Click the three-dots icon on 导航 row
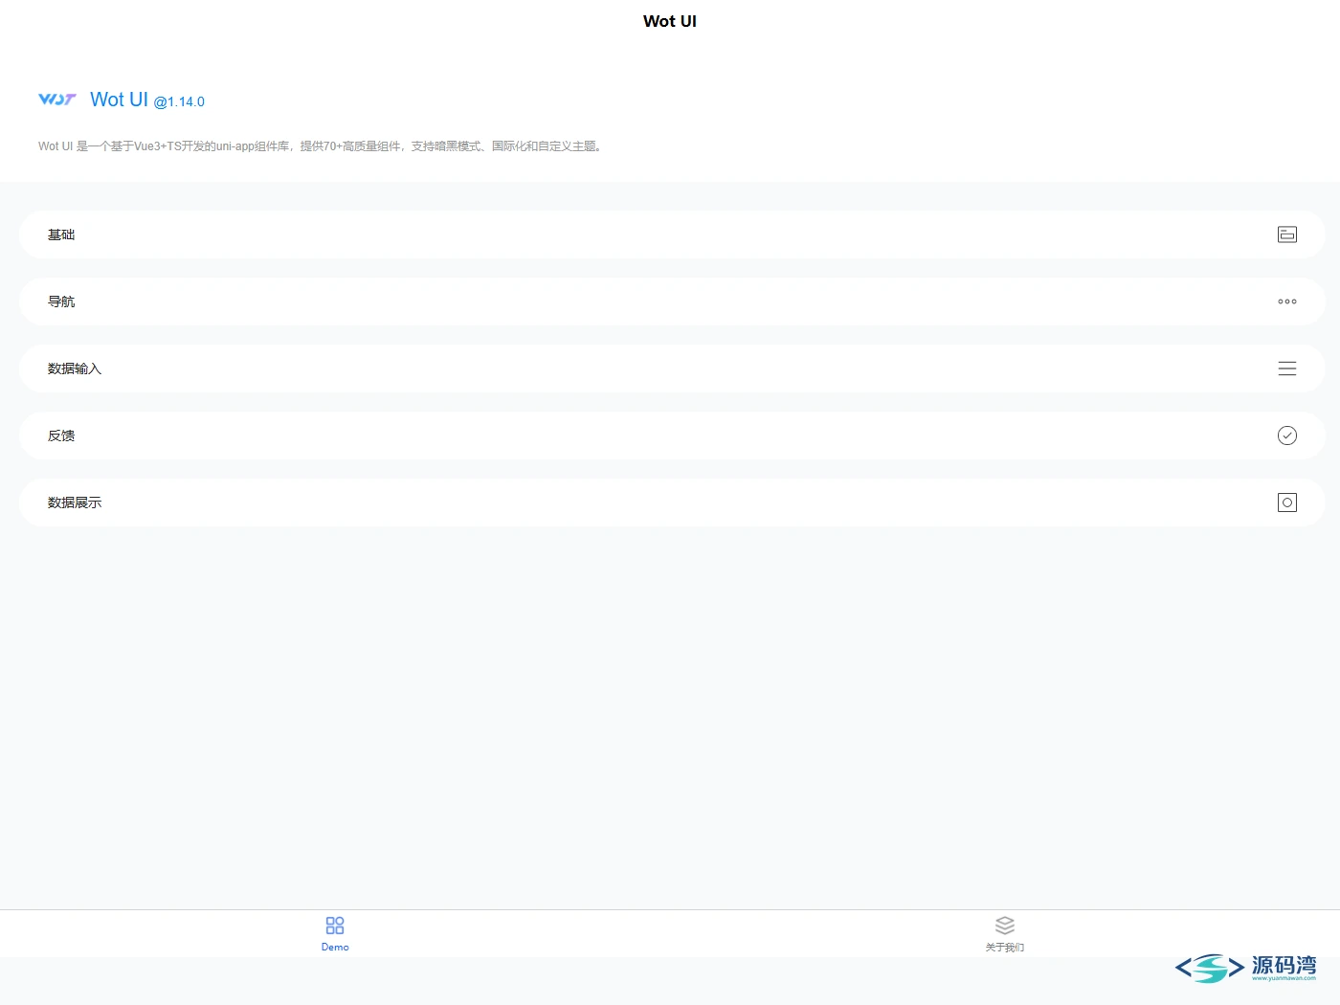1340x1005 pixels. (x=1287, y=301)
